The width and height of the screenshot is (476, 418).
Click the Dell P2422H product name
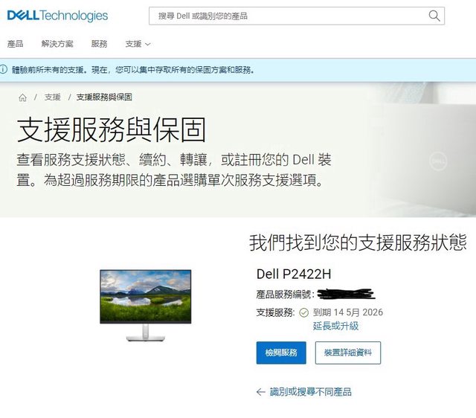coord(294,275)
